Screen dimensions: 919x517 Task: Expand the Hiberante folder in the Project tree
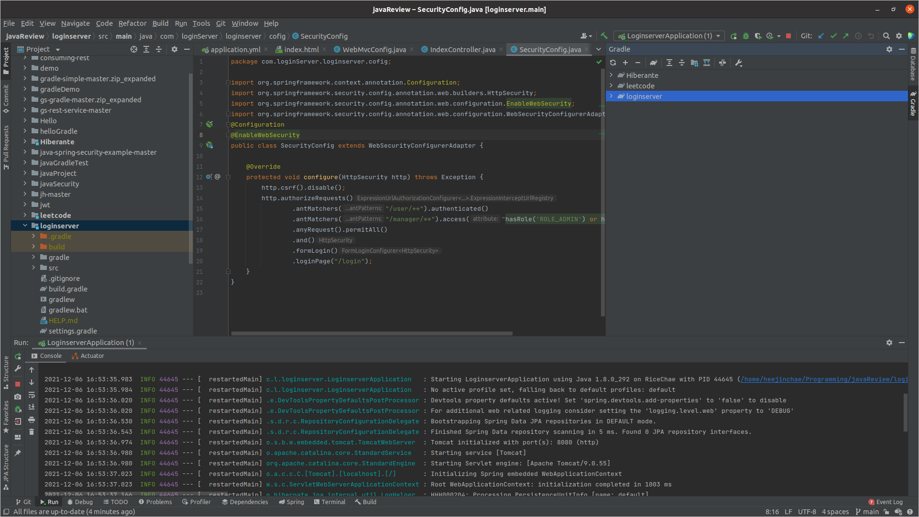(x=25, y=141)
